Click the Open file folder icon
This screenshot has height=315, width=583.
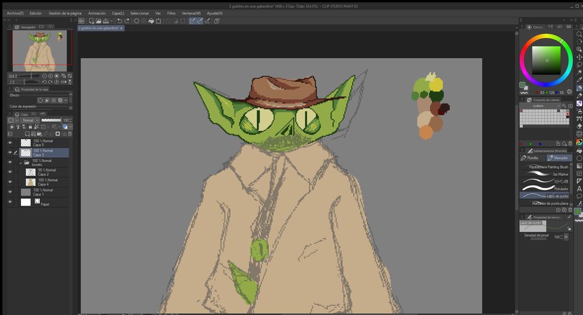[99, 21]
